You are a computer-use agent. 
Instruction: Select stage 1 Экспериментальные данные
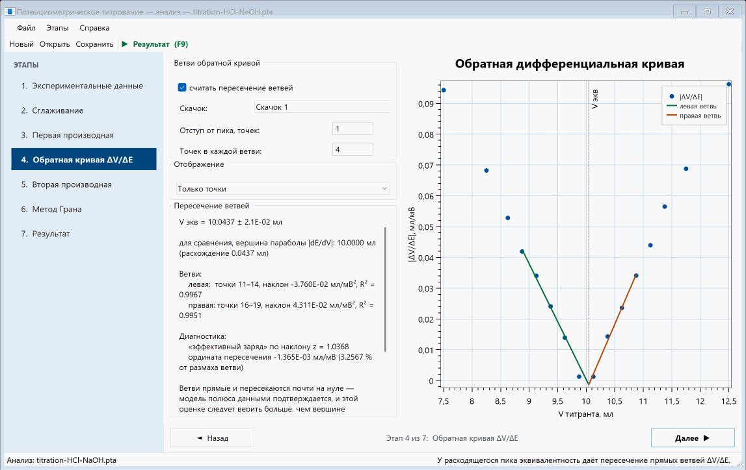[84, 86]
